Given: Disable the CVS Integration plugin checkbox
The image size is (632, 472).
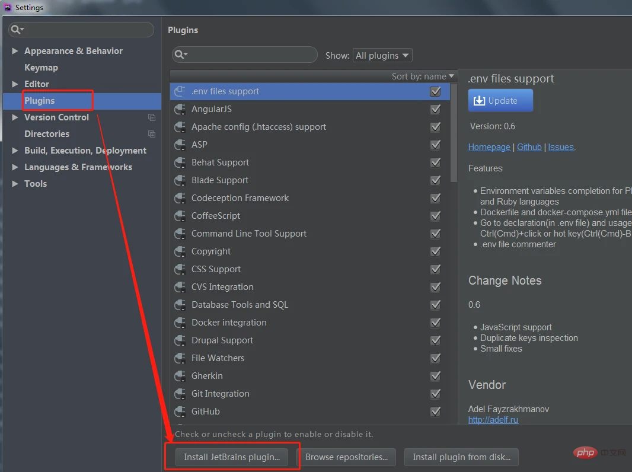Looking at the screenshot, I should [x=436, y=287].
